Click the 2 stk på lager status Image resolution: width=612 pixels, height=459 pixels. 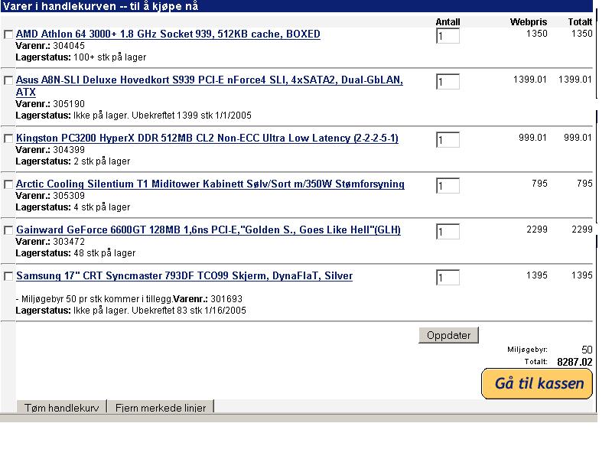[102, 161]
